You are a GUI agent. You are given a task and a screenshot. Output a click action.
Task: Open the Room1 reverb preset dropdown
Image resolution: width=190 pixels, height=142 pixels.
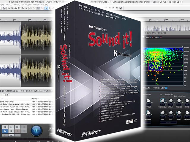click(168, 122)
